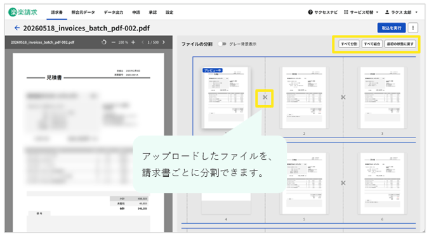Click the scissors between pages 2 and 3

pyautogui.click(x=343, y=97)
